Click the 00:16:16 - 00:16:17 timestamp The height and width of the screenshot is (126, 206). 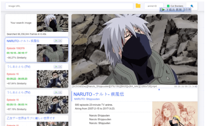coord(17,53)
